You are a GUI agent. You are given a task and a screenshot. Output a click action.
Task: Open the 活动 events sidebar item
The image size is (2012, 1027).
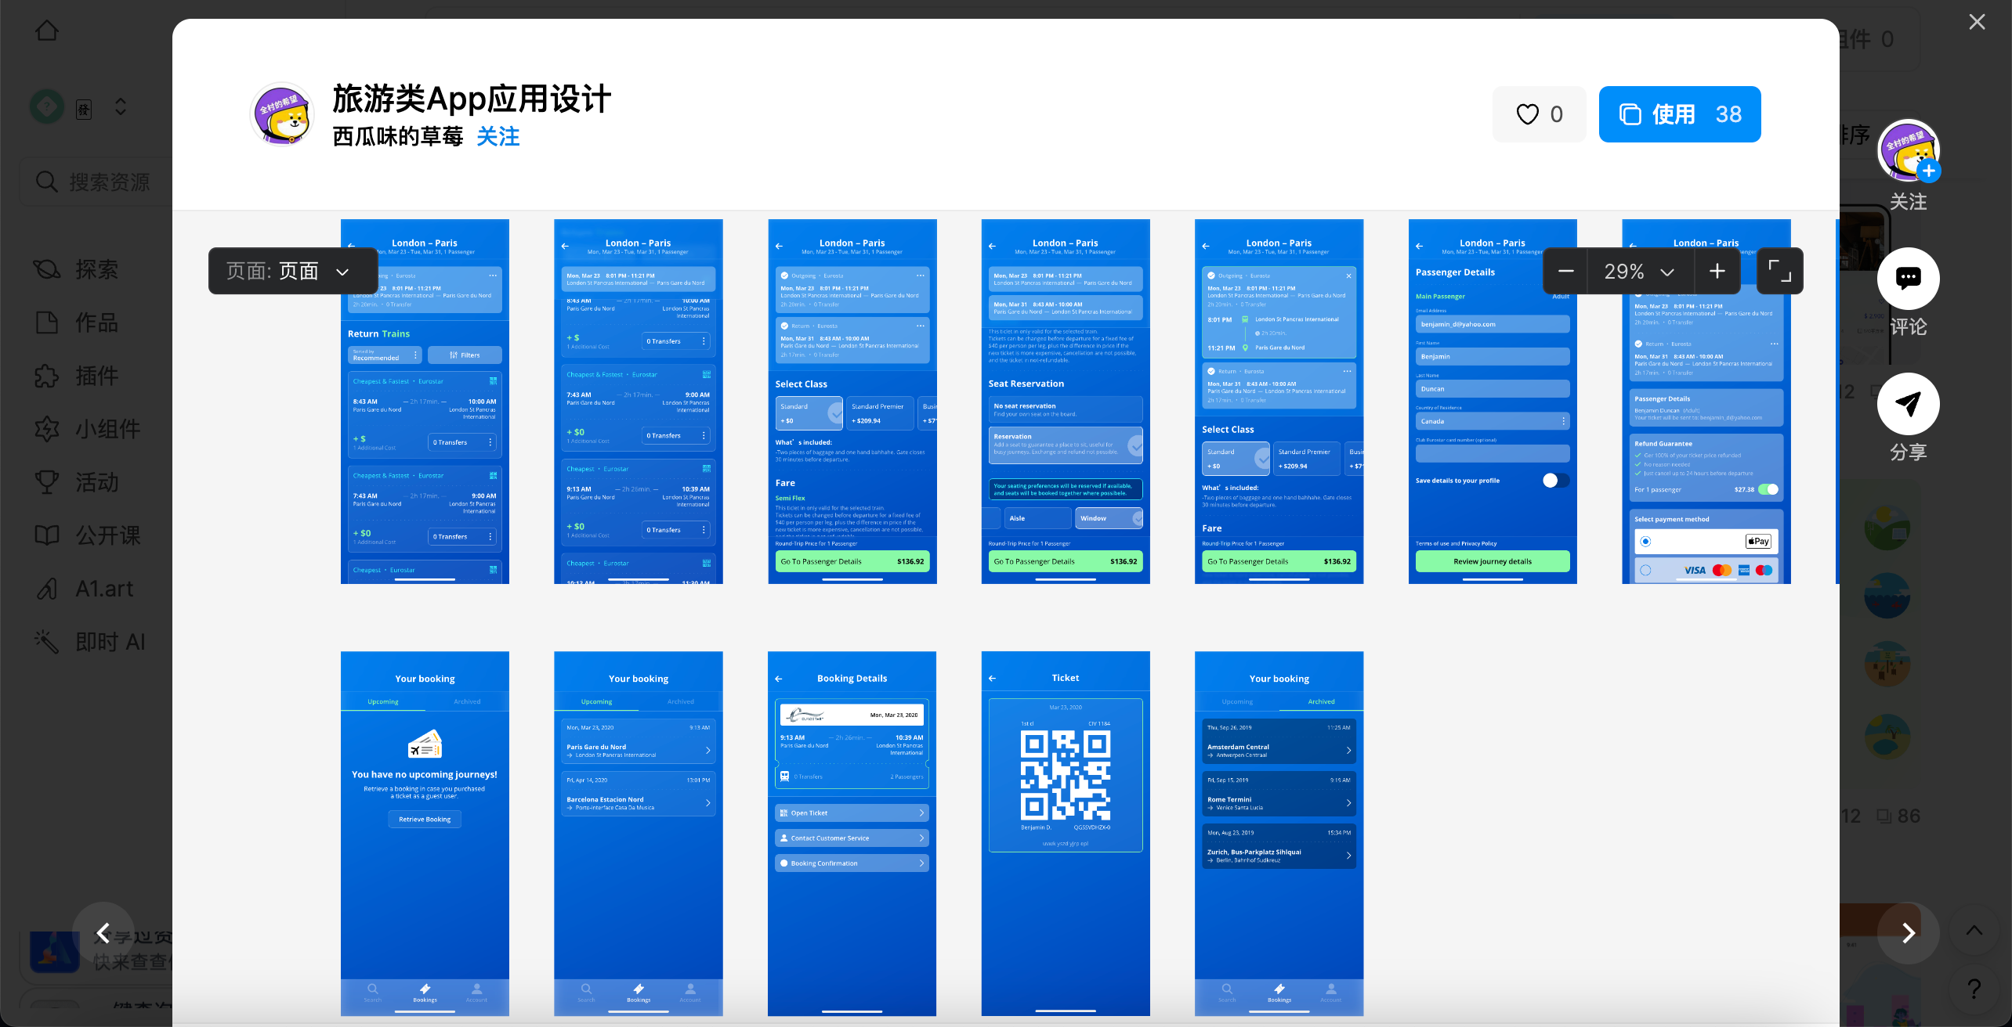[x=77, y=482]
